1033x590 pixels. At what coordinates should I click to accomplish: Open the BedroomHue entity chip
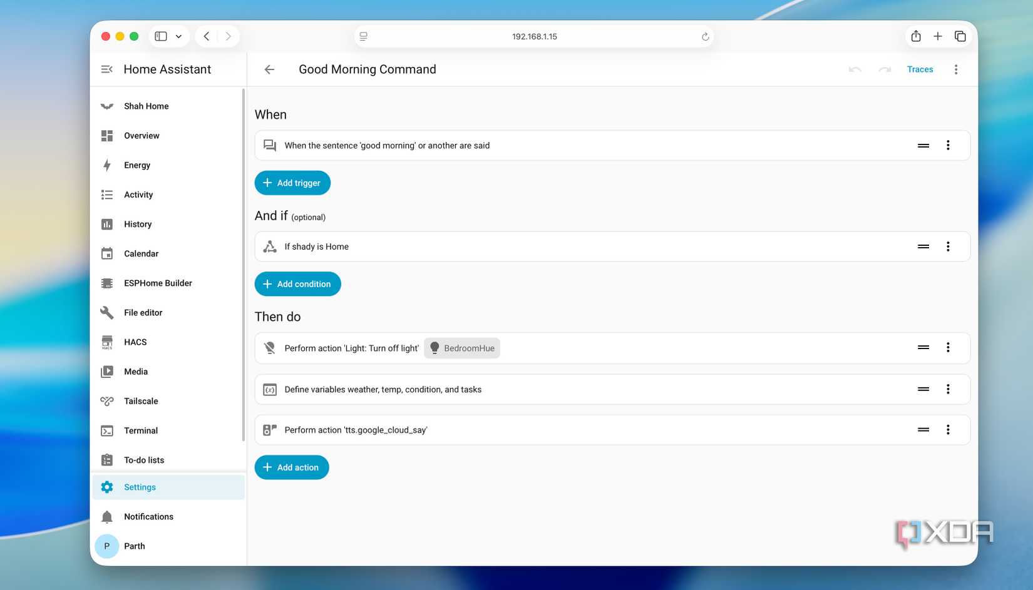pyautogui.click(x=461, y=347)
